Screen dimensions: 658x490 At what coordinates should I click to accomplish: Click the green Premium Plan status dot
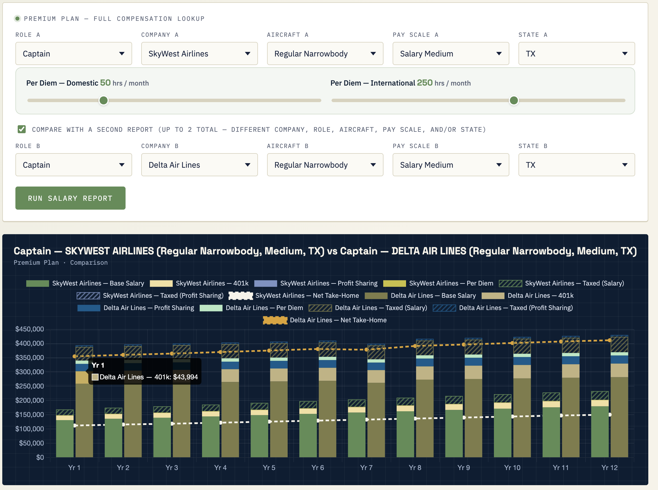click(17, 19)
